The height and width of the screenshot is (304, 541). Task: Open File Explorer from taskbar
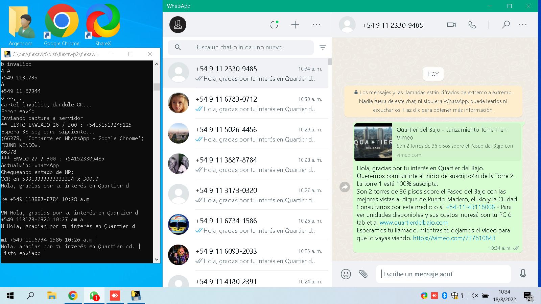click(x=51, y=296)
